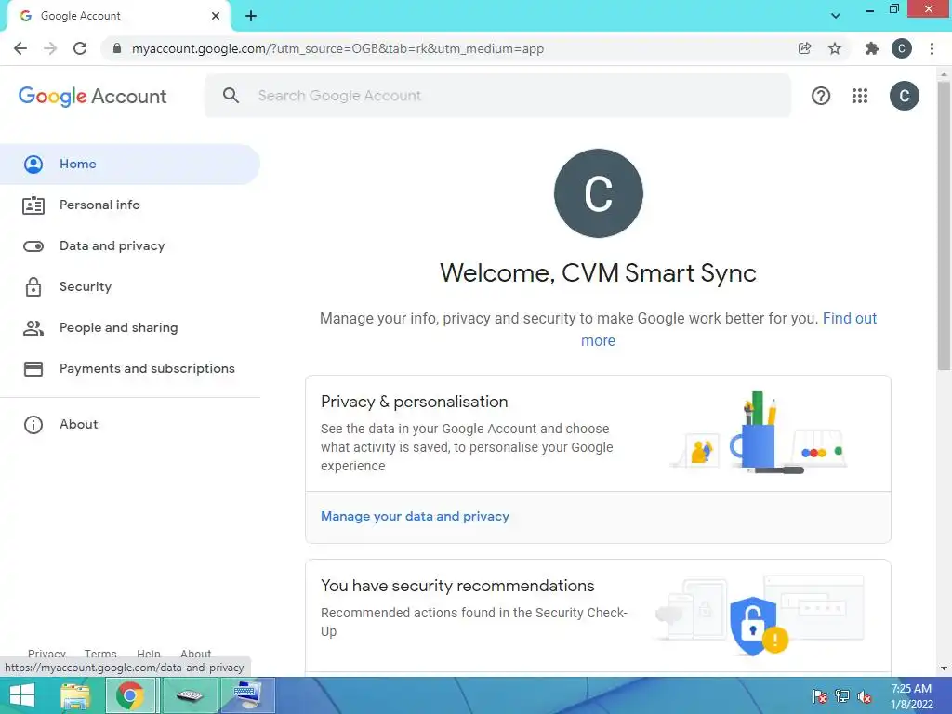Click the Personal info ID card icon
The image size is (952, 714).
[x=33, y=205]
